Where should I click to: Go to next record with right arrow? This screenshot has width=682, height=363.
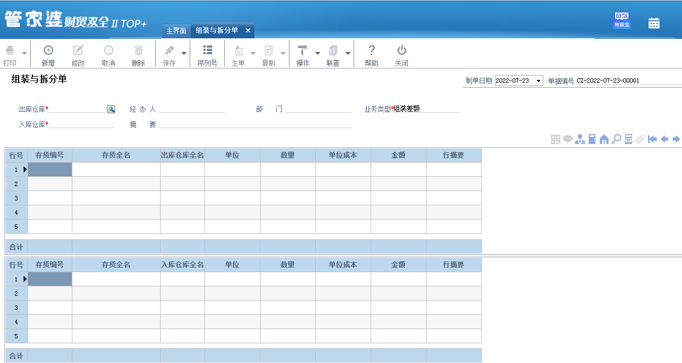676,139
